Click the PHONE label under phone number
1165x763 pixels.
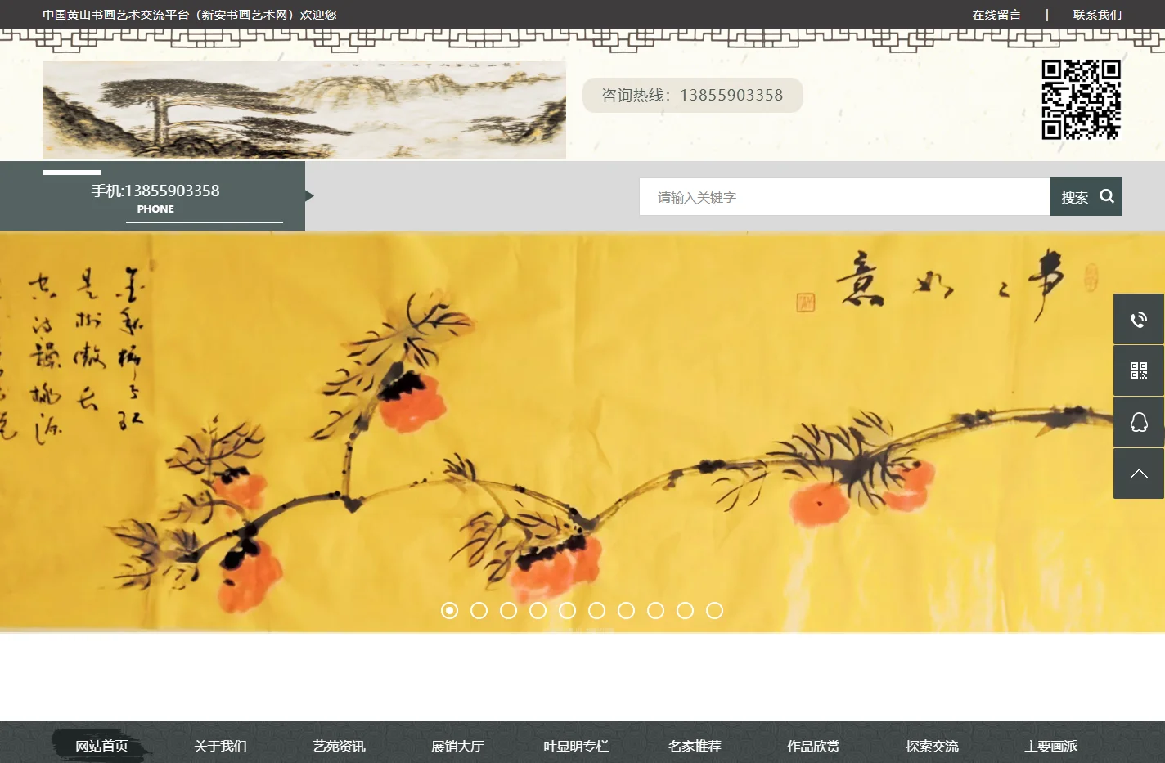(155, 209)
